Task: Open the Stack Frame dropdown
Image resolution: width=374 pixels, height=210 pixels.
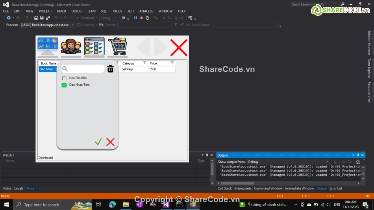Action: click(244, 25)
